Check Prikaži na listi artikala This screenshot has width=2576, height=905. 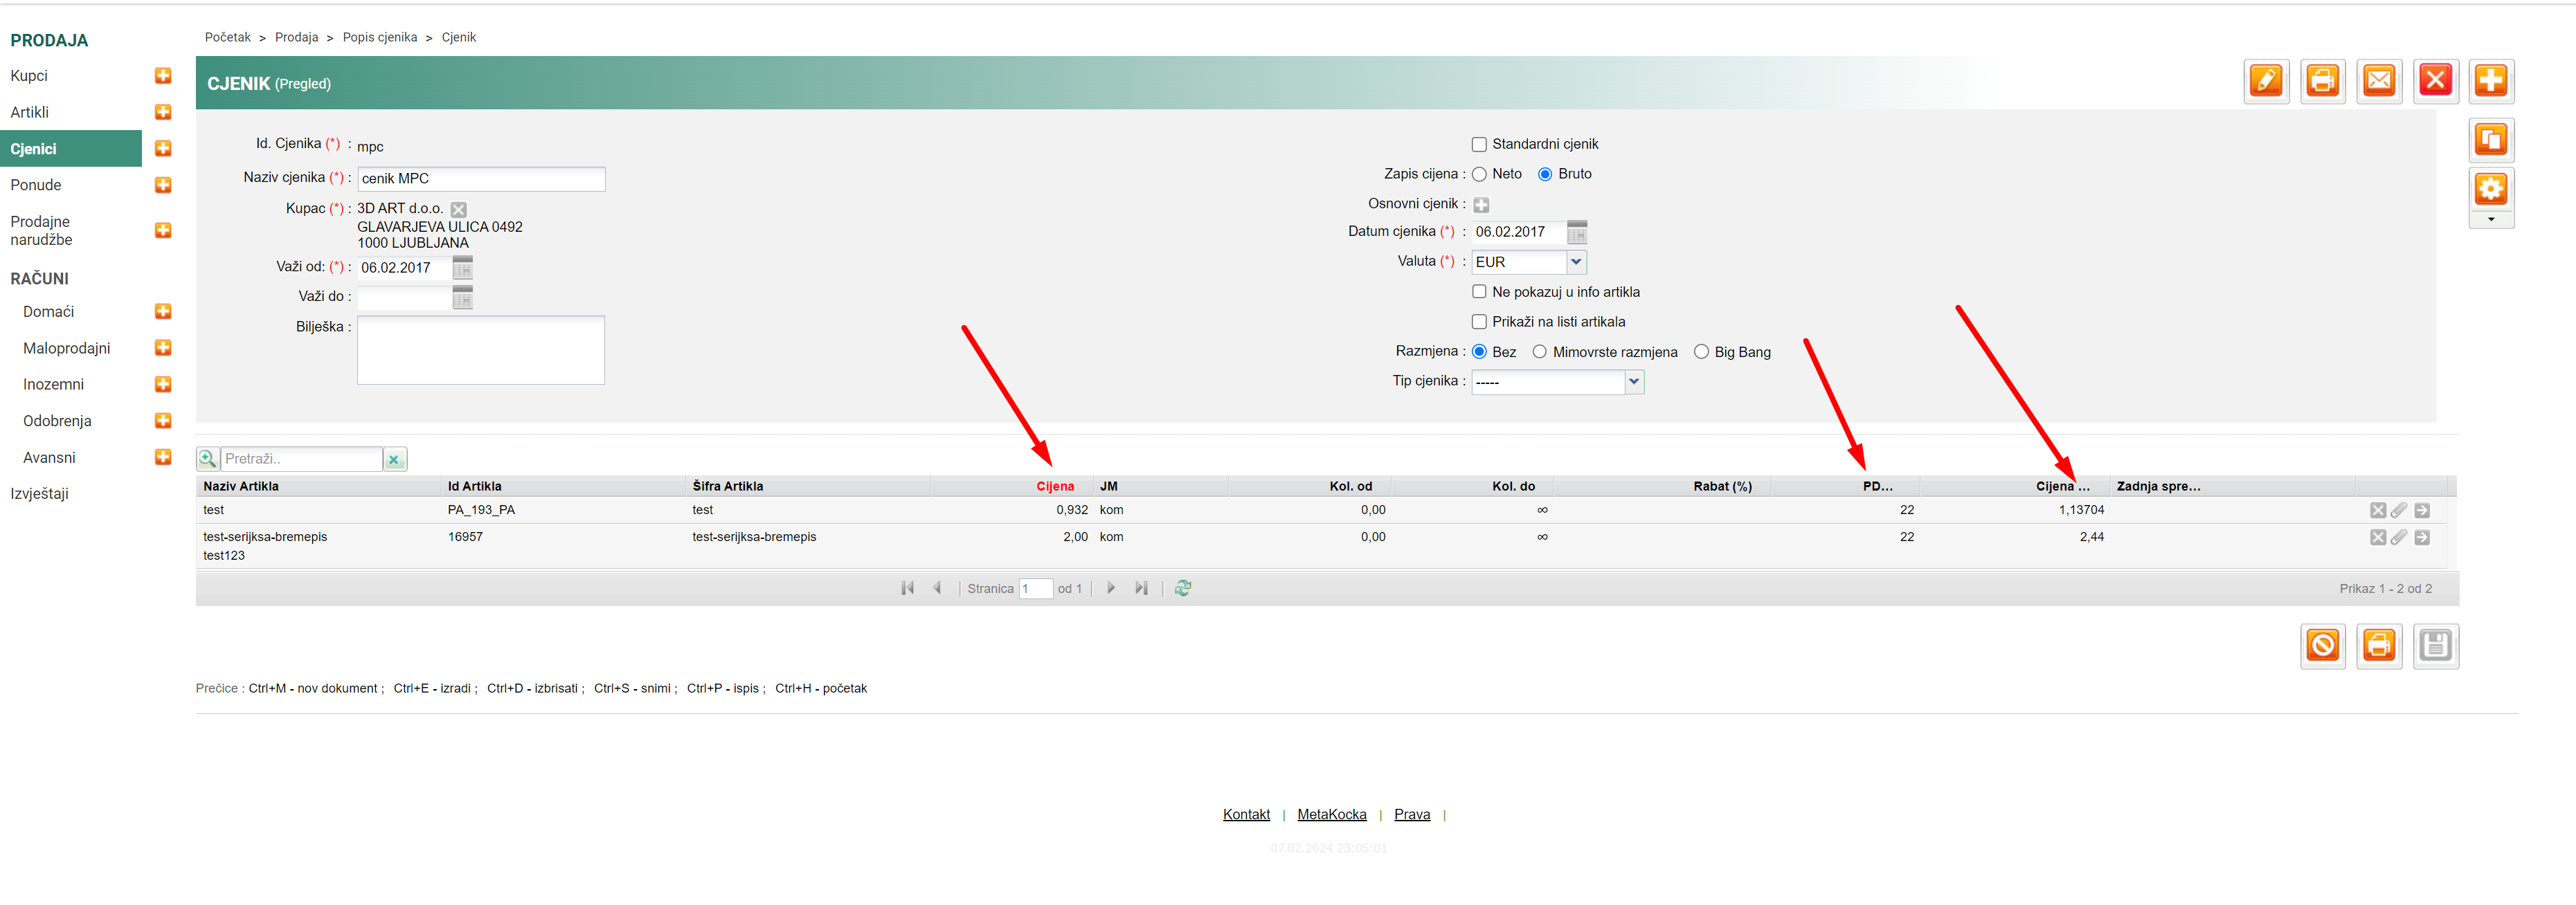click(x=1479, y=322)
